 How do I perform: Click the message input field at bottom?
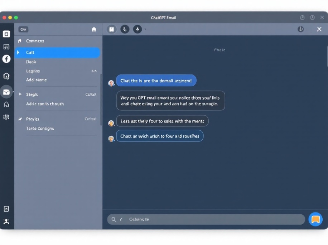tap(206, 219)
